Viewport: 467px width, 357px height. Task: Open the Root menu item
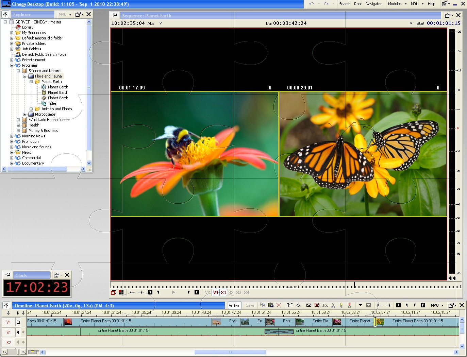pos(358,4)
